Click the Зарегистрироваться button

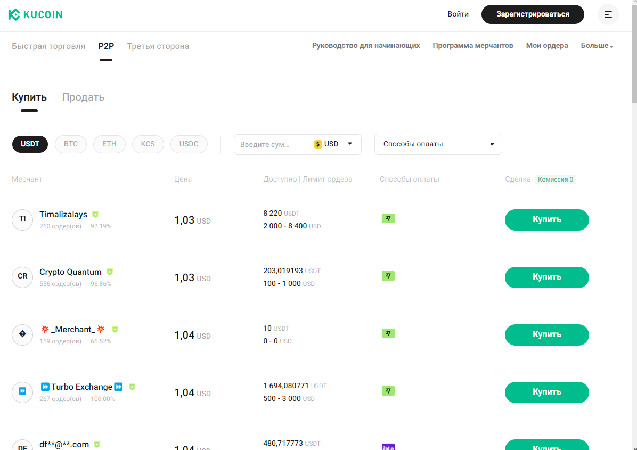pyautogui.click(x=533, y=14)
